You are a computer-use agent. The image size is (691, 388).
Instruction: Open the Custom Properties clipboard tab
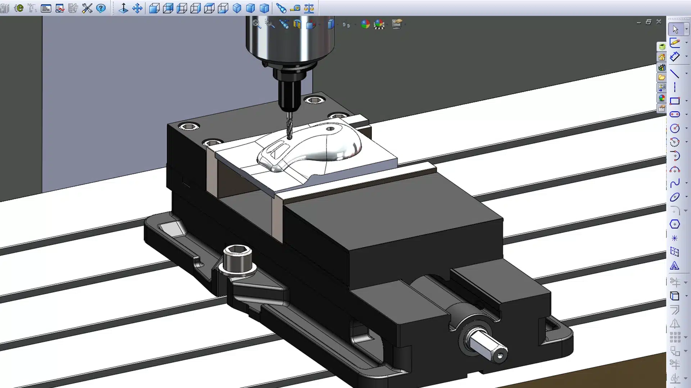[662, 108]
